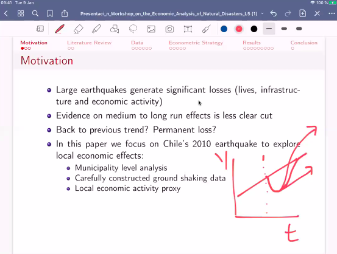The image size is (337, 254).
Task: Toggle the zoom window tool
Action: tap(40, 29)
